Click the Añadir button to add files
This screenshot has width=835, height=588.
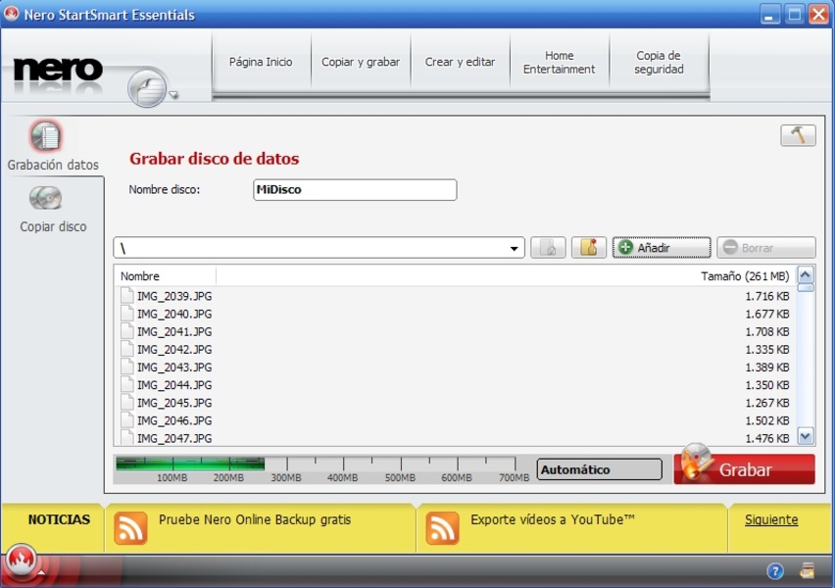click(x=662, y=248)
